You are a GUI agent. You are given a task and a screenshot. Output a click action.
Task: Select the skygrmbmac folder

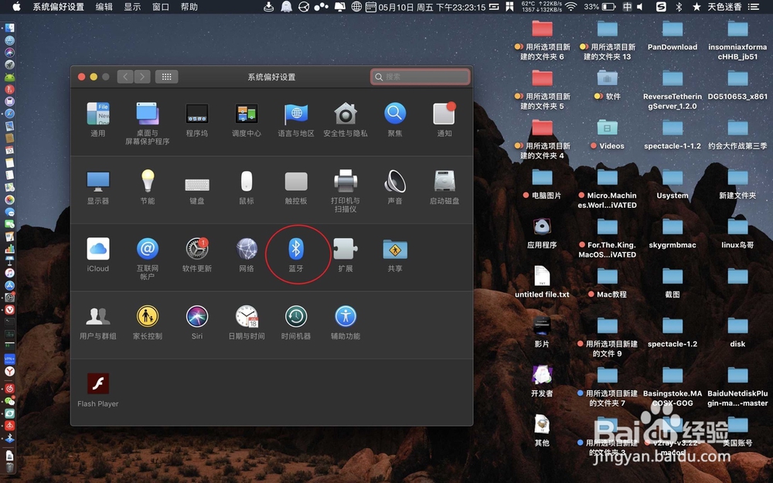673,227
